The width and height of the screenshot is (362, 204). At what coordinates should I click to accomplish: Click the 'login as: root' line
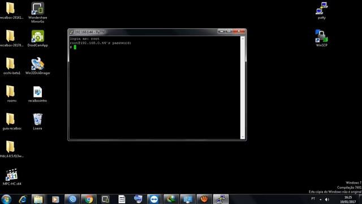click(84, 39)
